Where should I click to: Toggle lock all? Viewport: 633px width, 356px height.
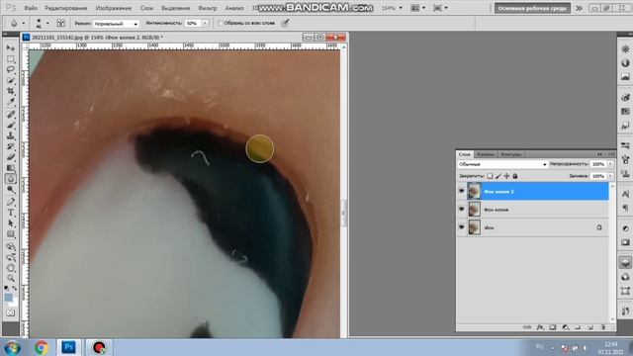tap(515, 176)
